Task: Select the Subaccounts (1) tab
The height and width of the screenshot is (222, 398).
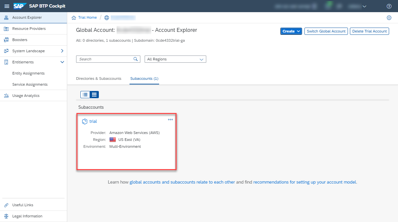Action: [x=144, y=79]
